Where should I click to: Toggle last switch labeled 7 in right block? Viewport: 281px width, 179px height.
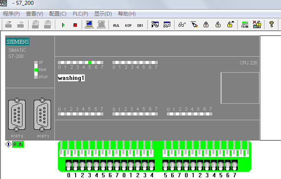(234, 165)
